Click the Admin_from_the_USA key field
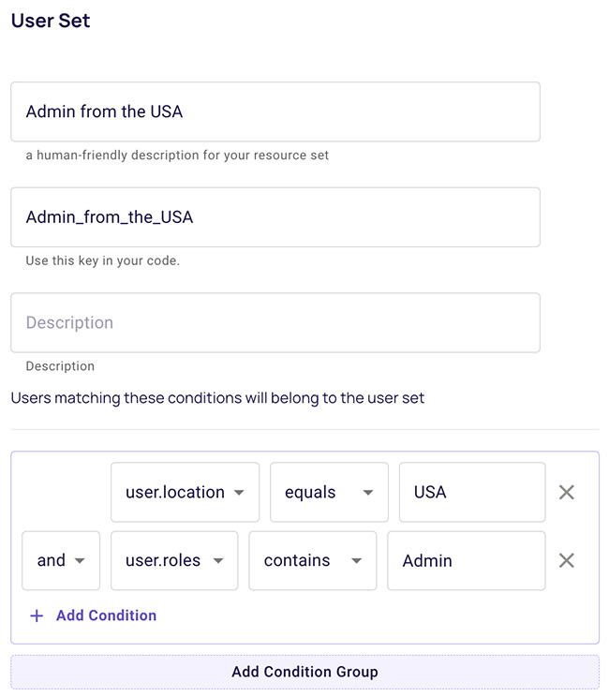Image resolution: width=609 pixels, height=697 pixels. coord(275,217)
